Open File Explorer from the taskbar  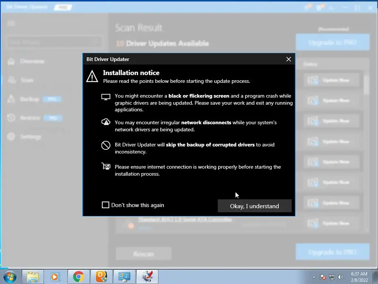point(33,277)
